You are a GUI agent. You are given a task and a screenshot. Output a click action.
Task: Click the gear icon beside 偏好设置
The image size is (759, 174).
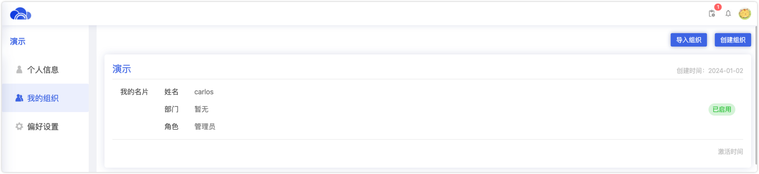pyautogui.click(x=19, y=126)
